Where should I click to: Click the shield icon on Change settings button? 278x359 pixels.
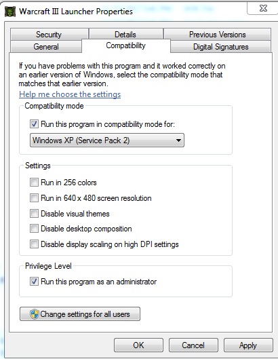35,314
